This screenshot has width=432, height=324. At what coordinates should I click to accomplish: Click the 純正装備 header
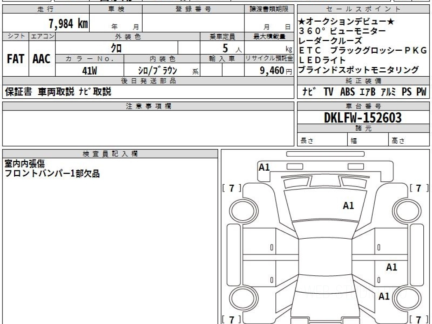(x=363, y=81)
